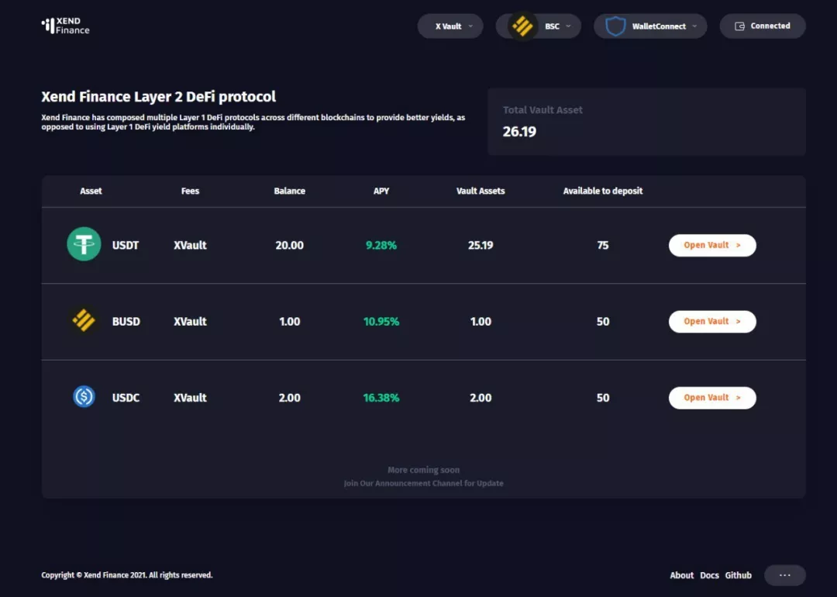
Task: Click the USDC coin icon
Action: (84, 397)
